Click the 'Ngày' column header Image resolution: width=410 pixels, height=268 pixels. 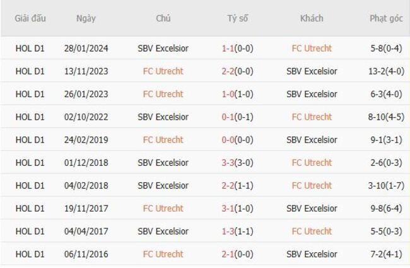pos(86,18)
